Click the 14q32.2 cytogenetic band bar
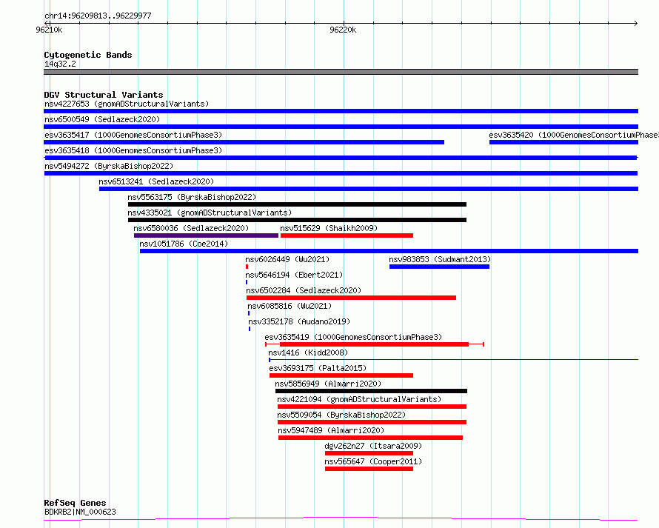 (341, 72)
